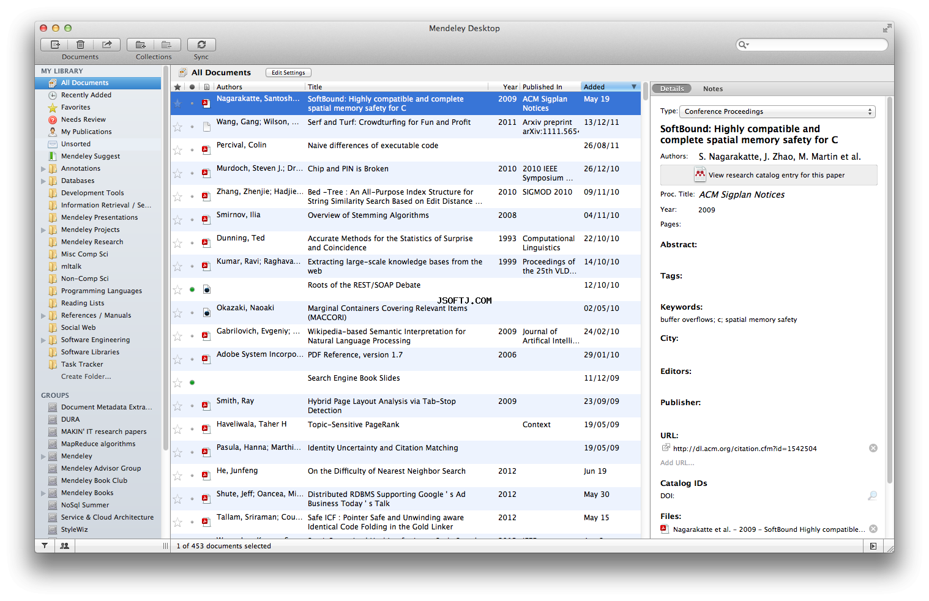Click the filter funnel icon at bottom-left
929x601 pixels.
click(45, 545)
